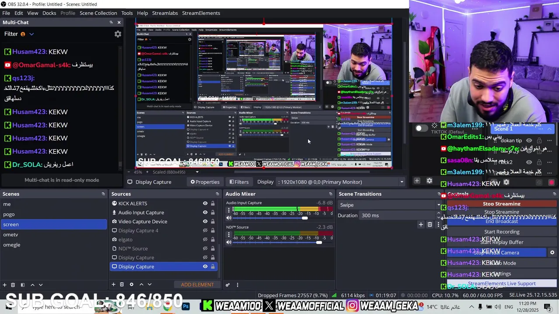
Task: Add a new scene with the Scenes plus icon
Action: 5,285
